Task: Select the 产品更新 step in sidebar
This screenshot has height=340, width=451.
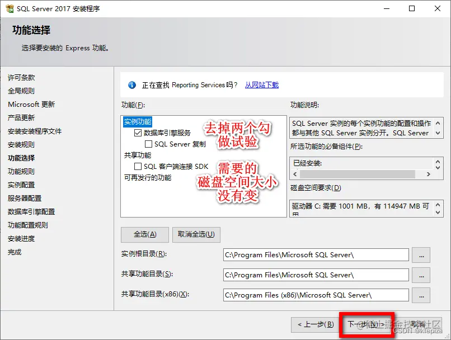Action: click(21, 118)
